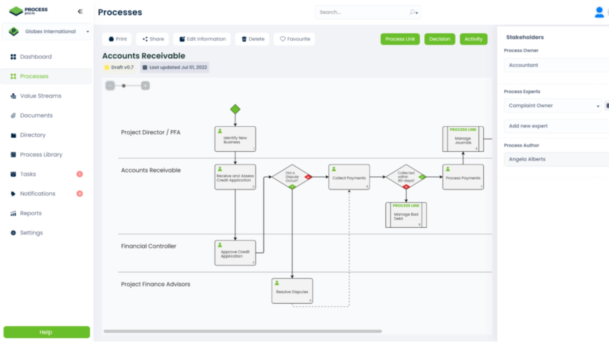Select the Identify New Business activity
Image resolution: width=609 pixels, height=342 pixels.
click(235, 139)
